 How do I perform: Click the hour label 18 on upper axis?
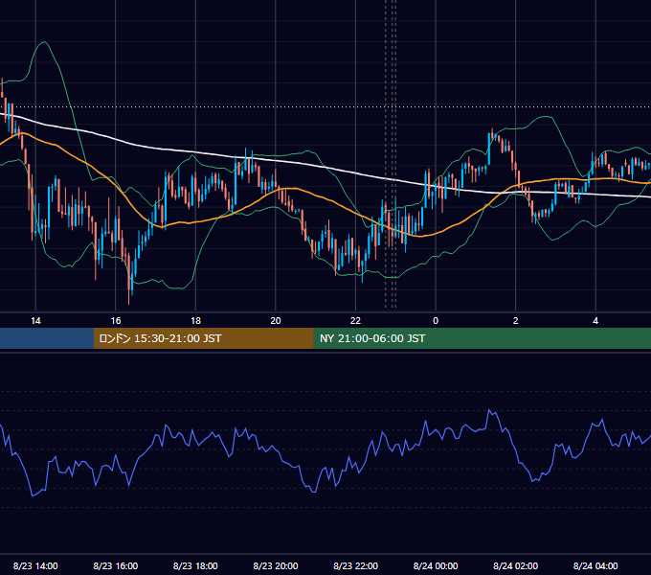pos(195,321)
